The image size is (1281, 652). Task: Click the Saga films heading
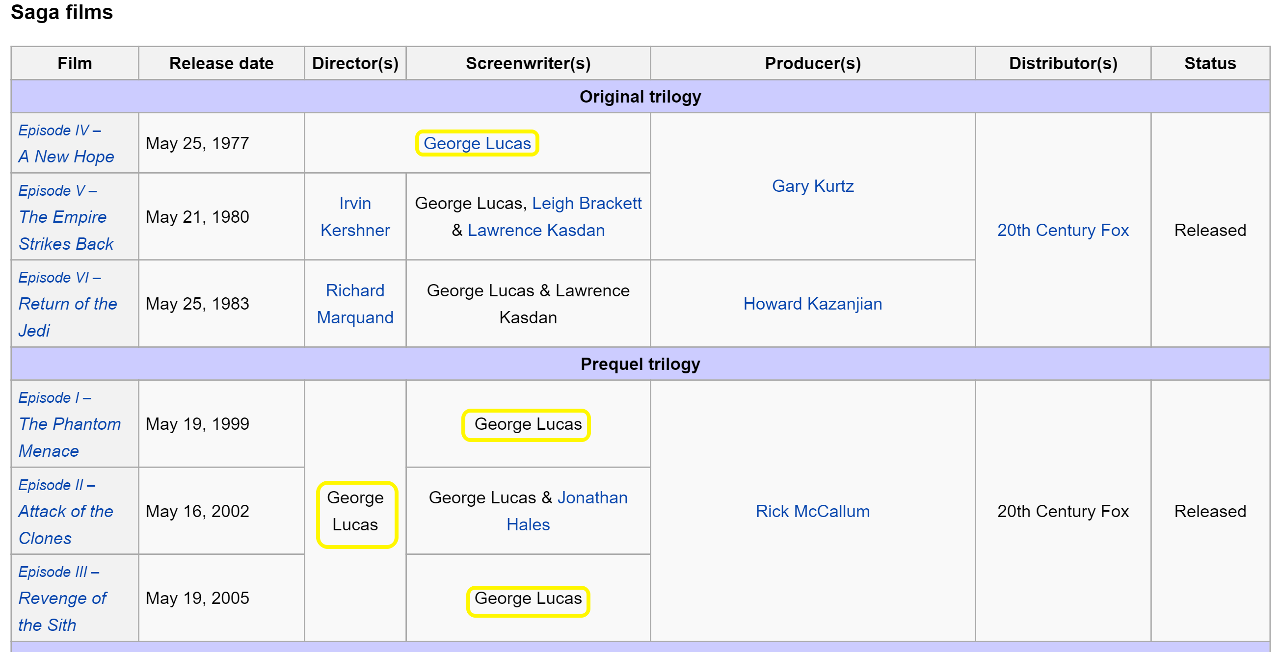click(x=62, y=12)
